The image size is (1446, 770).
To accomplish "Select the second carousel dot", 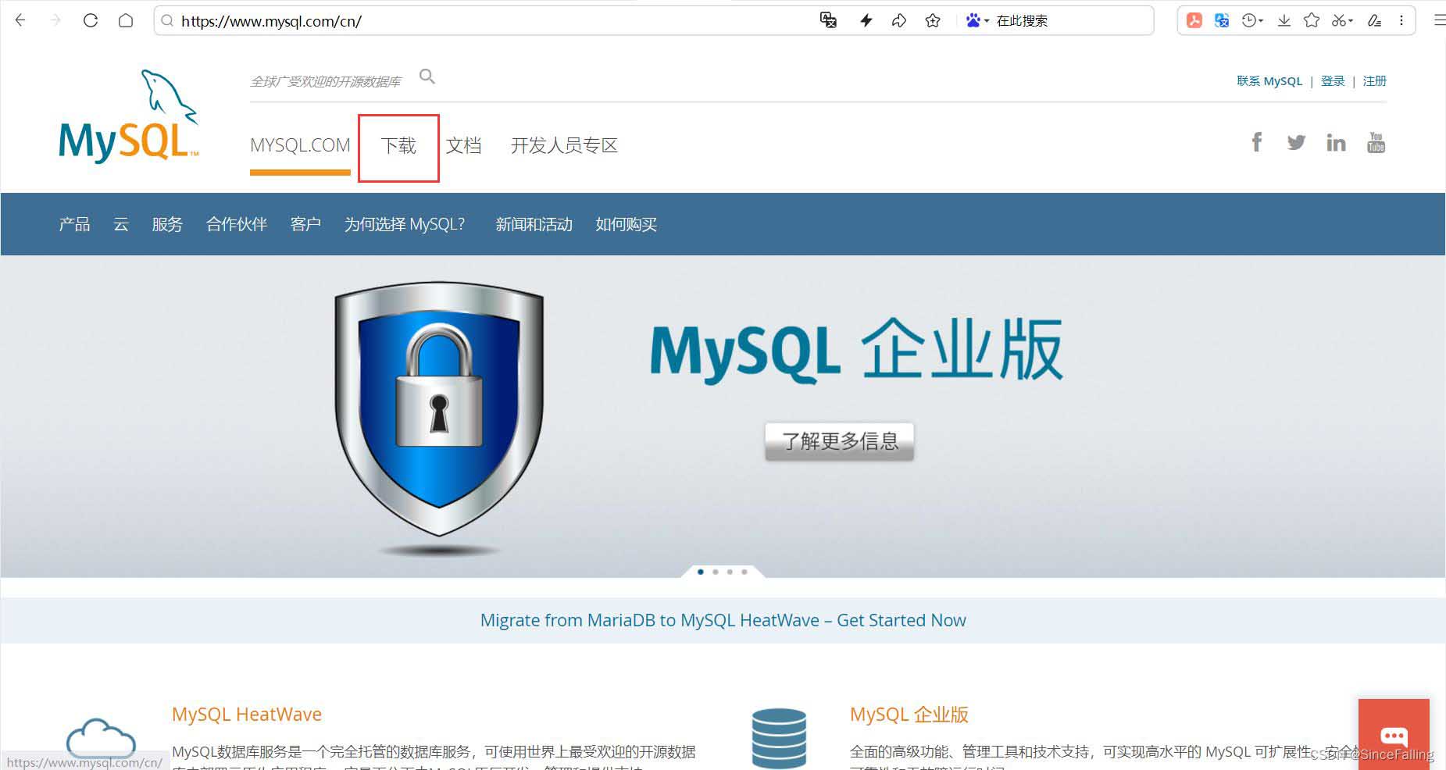I will point(716,572).
